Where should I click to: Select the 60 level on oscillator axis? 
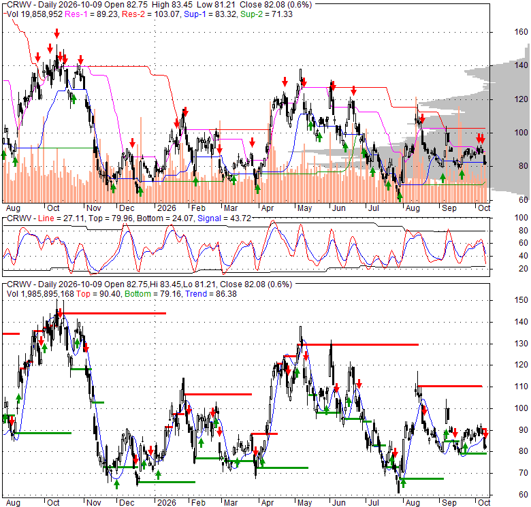[524, 243]
